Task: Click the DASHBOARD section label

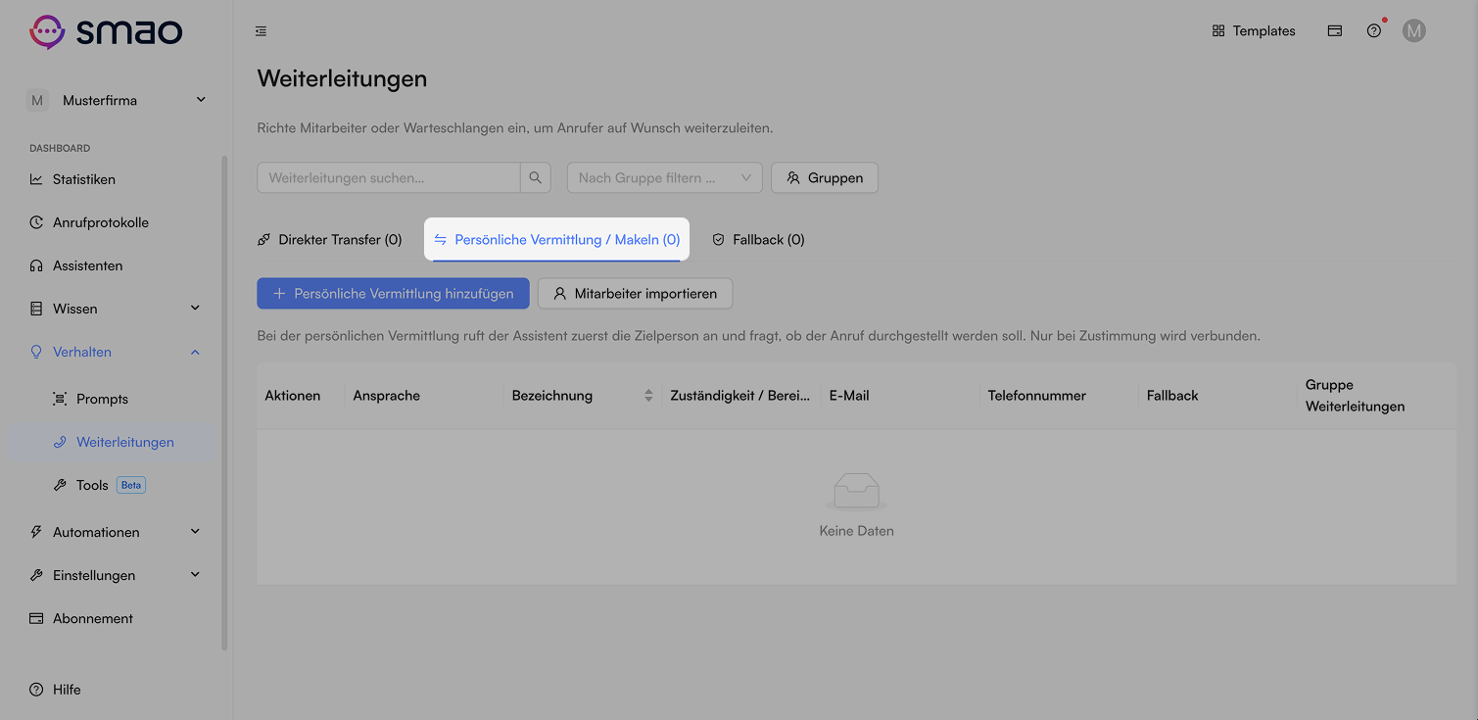Action: (x=60, y=148)
